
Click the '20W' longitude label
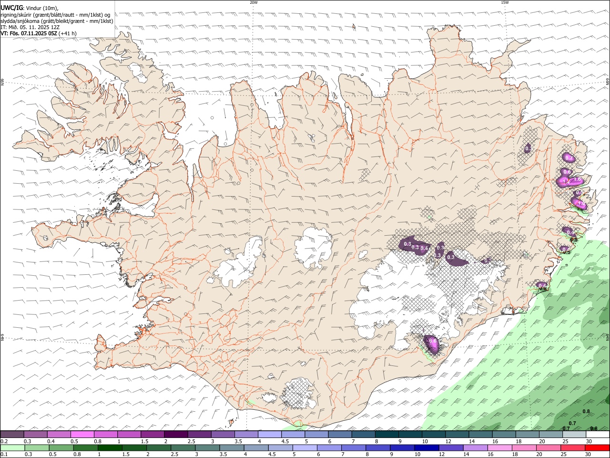(x=254, y=2)
